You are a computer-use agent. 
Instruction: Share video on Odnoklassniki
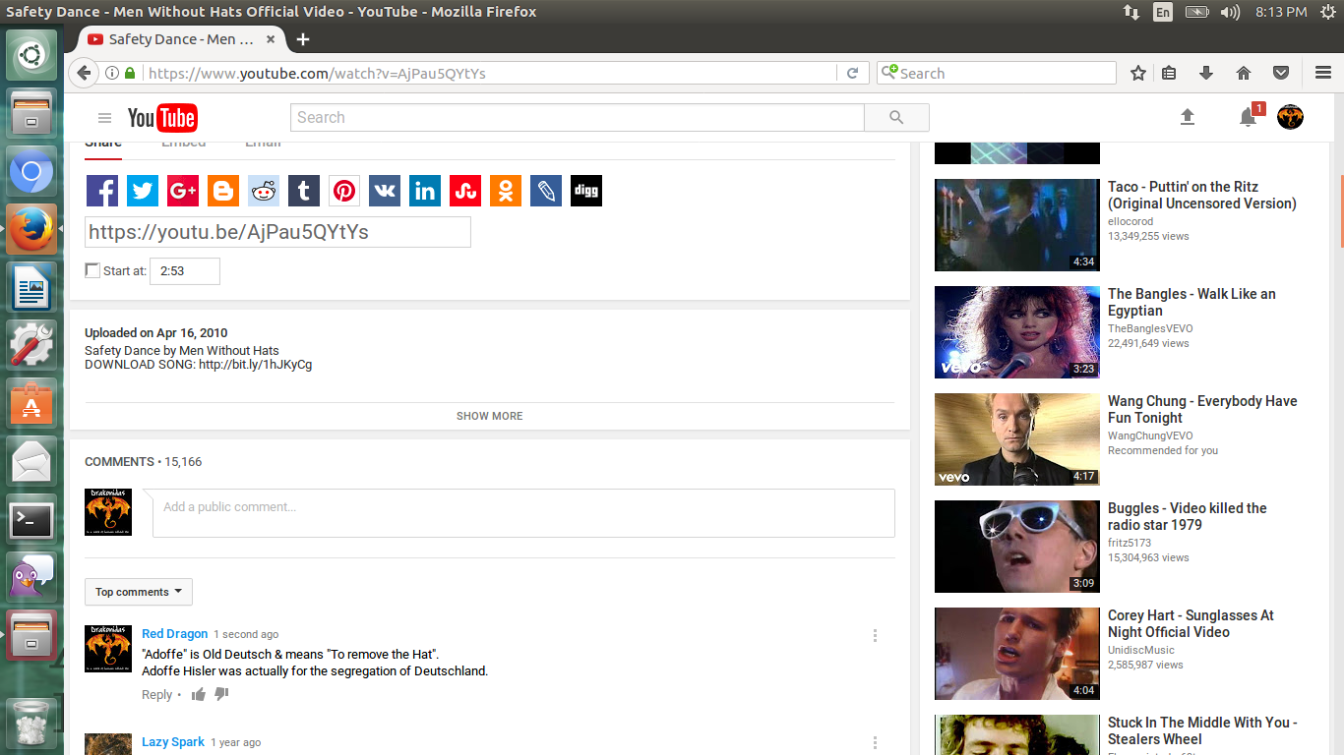[506, 191]
